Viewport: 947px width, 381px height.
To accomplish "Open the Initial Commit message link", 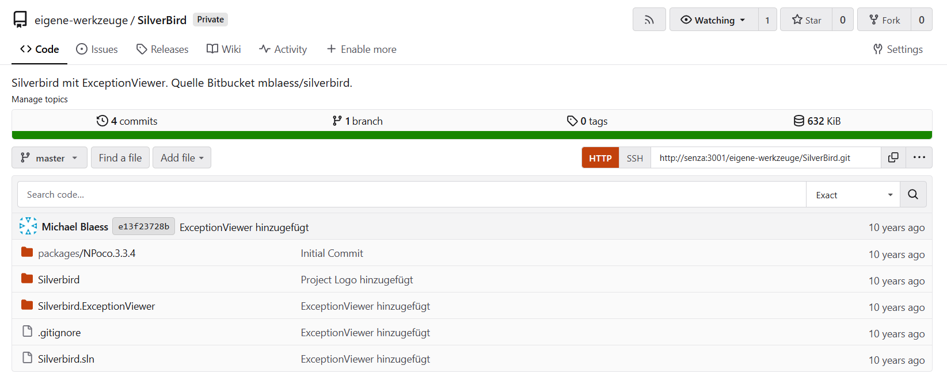I will coord(332,253).
